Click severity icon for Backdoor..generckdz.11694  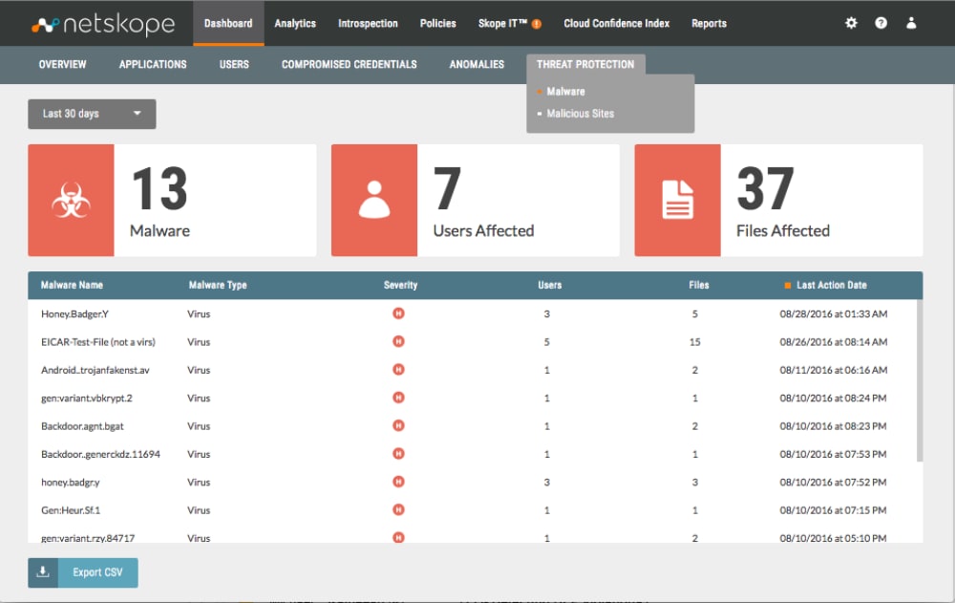point(398,454)
